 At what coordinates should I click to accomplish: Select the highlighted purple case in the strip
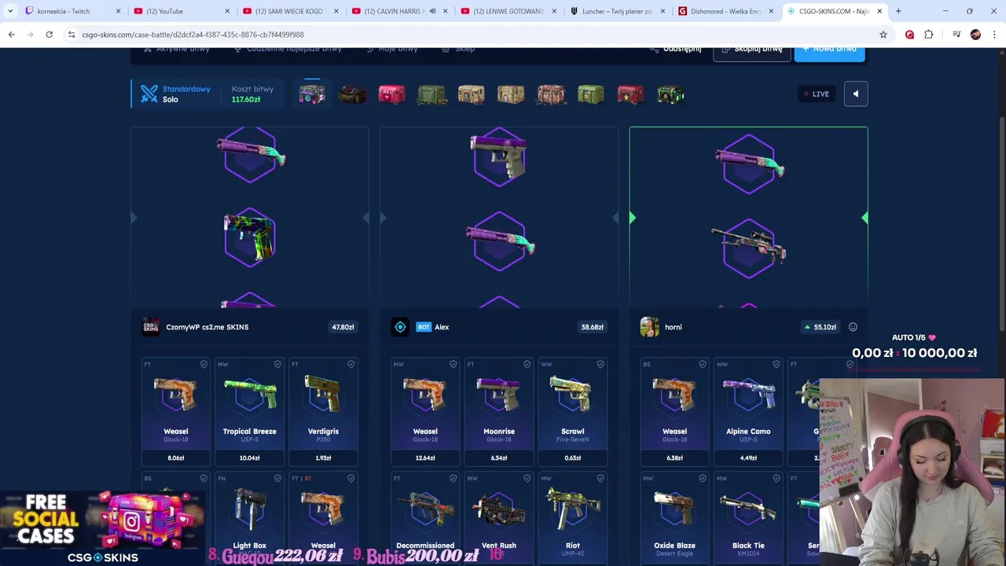(312, 94)
